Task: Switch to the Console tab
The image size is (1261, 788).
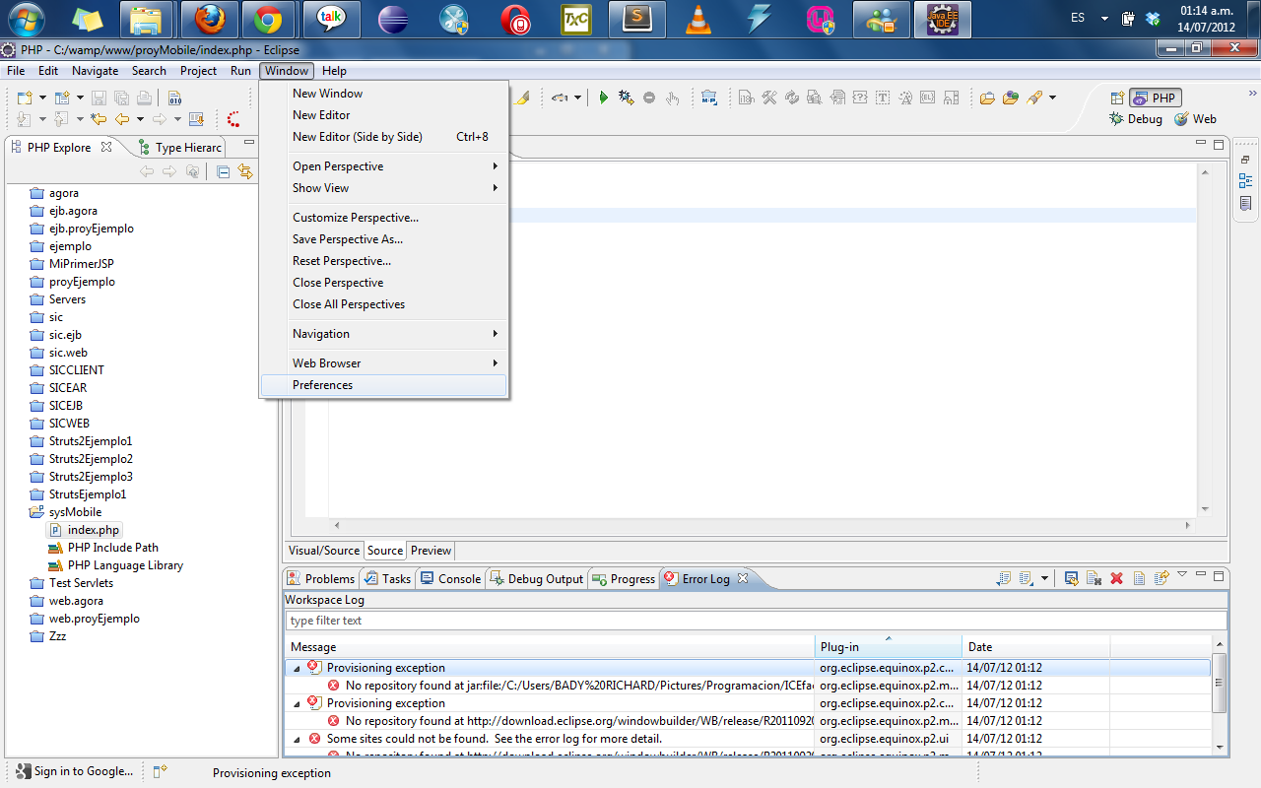Action: pos(450,578)
